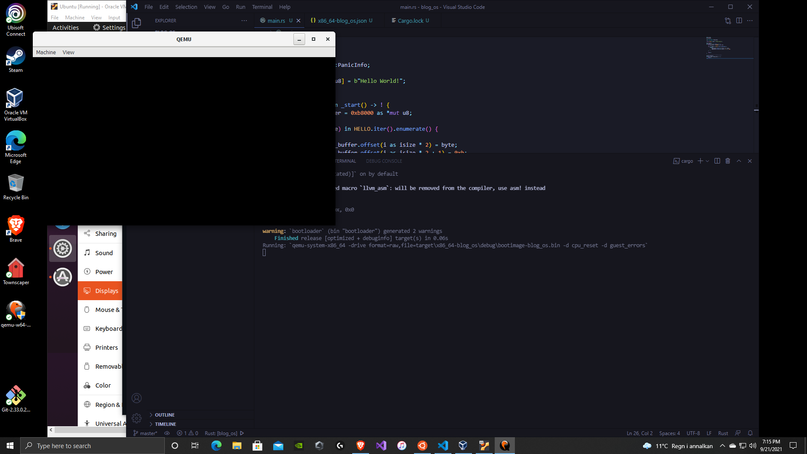Open the VS Code Explorer copy-files icon

pyautogui.click(x=136, y=23)
